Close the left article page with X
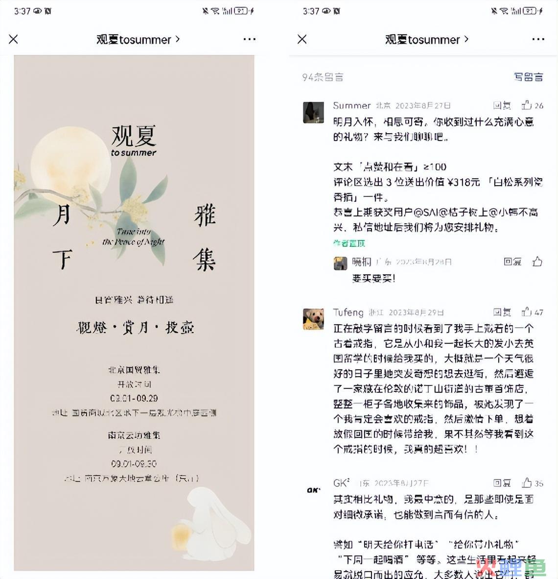558x579 pixels. tap(13, 39)
